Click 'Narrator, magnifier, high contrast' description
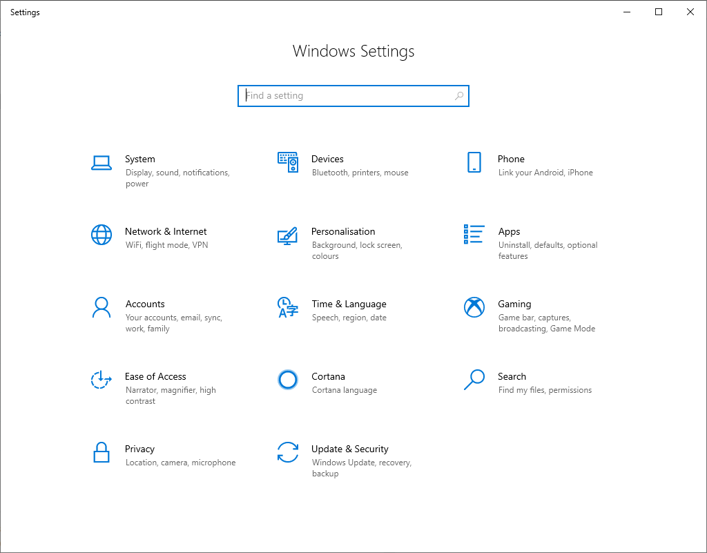This screenshot has width=707, height=553. point(171,396)
